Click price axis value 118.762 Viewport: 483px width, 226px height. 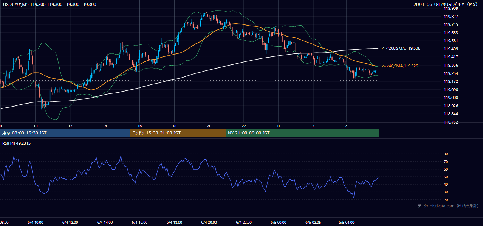tap(451, 122)
